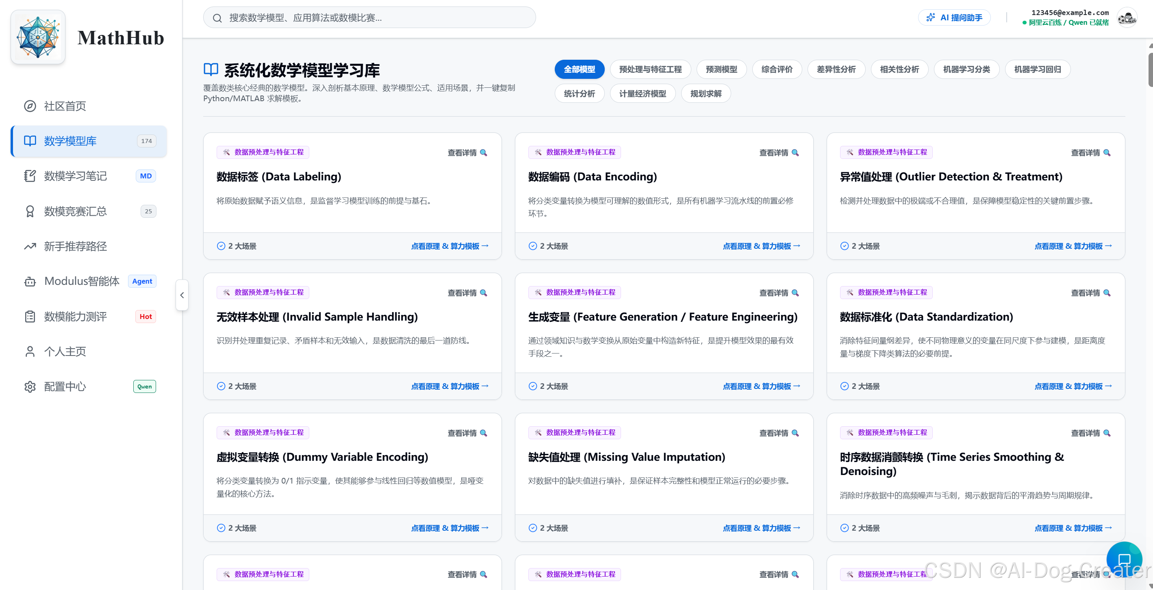Collapse the sidebar with the chevron handle
The image size is (1153, 590).
(x=182, y=295)
